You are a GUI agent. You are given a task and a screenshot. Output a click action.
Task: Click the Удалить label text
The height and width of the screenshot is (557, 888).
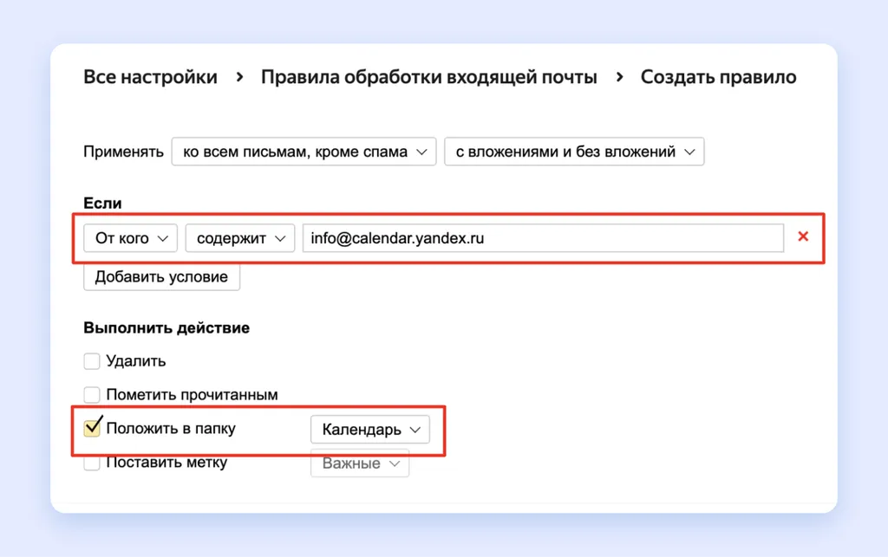click(x=136, y=360)
